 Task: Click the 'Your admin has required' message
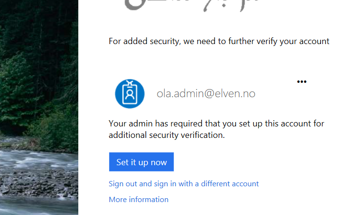[216, 129]
